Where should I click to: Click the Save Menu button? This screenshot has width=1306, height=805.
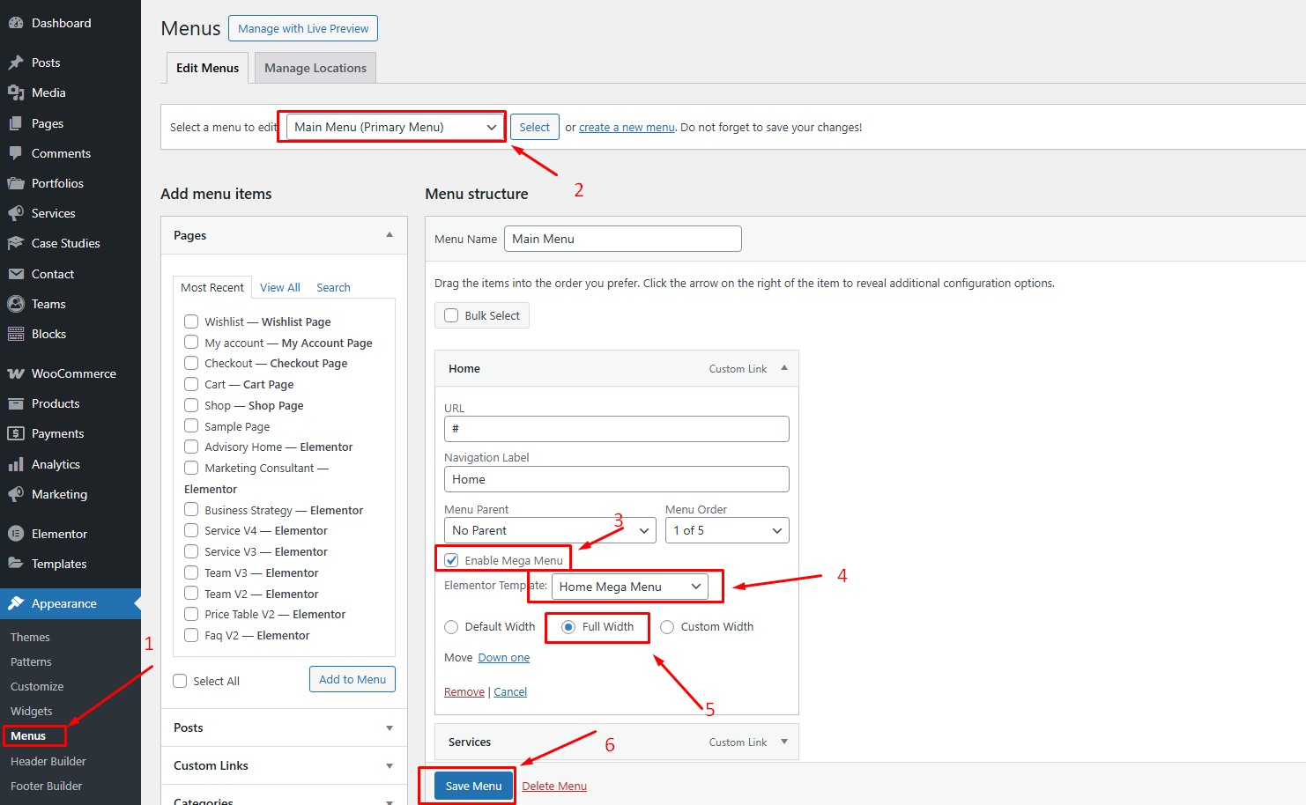click(x=473, y=786)
